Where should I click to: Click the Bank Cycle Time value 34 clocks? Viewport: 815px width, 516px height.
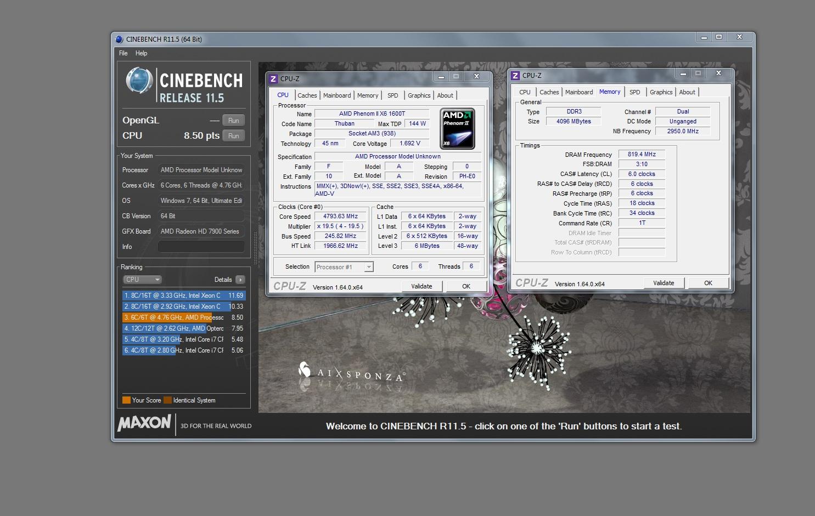point(642,213)
